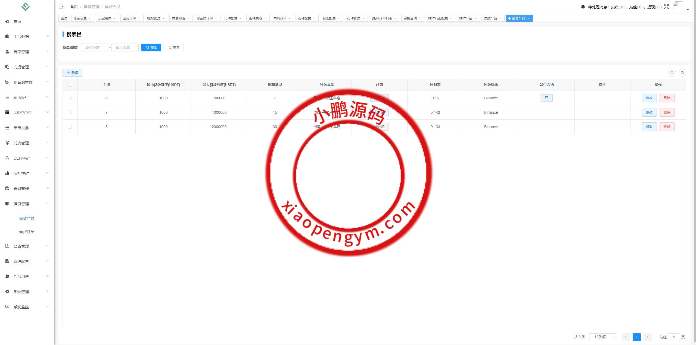This screenshot has height=345, width=696.
Task: Check the select-all header checkbox
Action: pos(70,85)
